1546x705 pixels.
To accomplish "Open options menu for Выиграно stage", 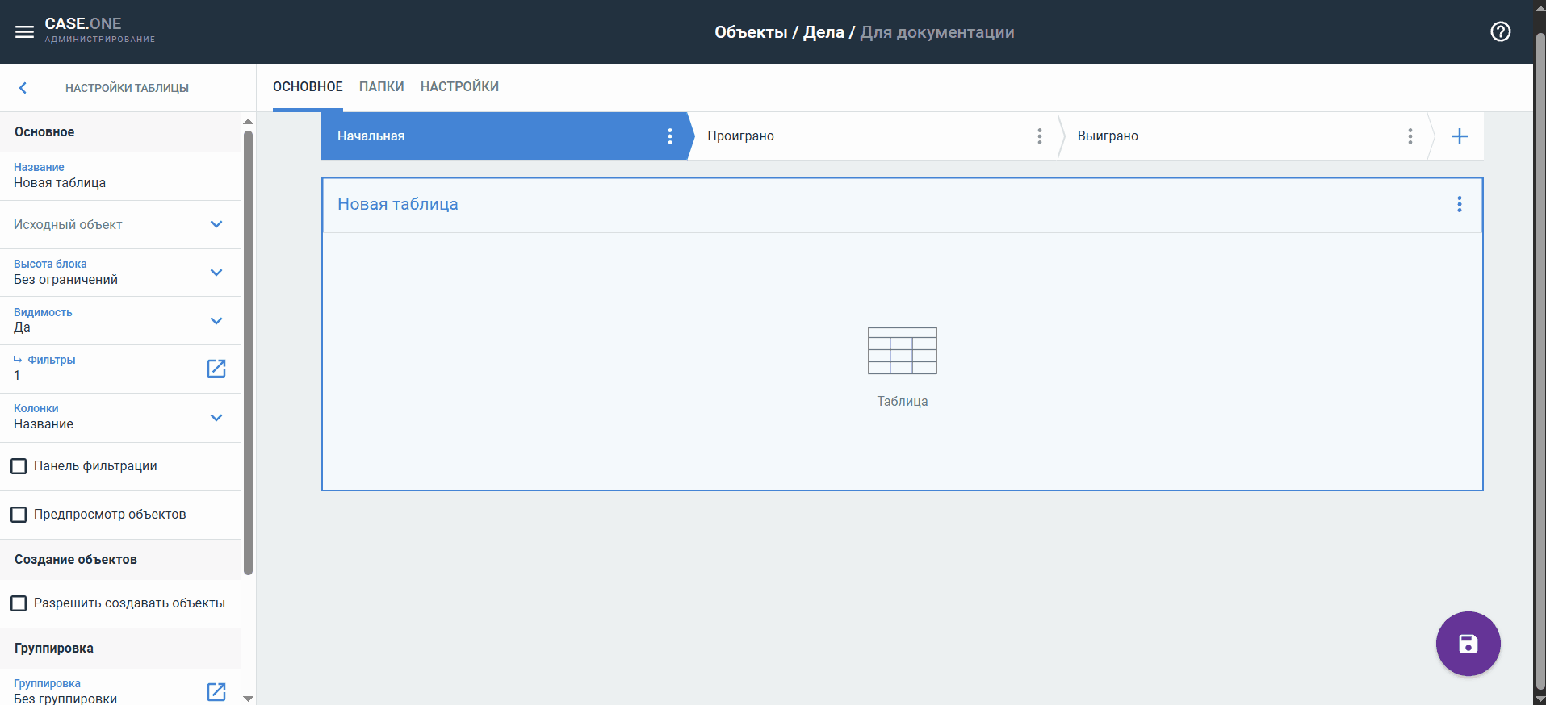I will click(x=1410, y=136).
